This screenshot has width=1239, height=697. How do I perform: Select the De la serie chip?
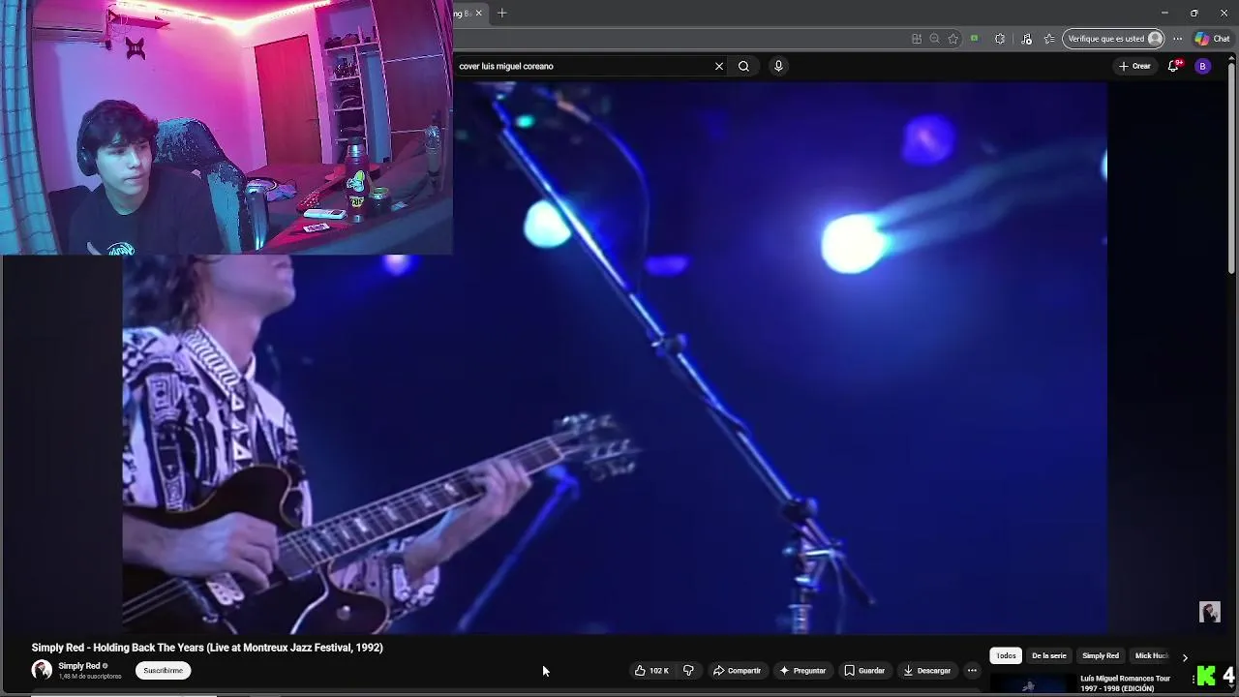point(1048,655)
